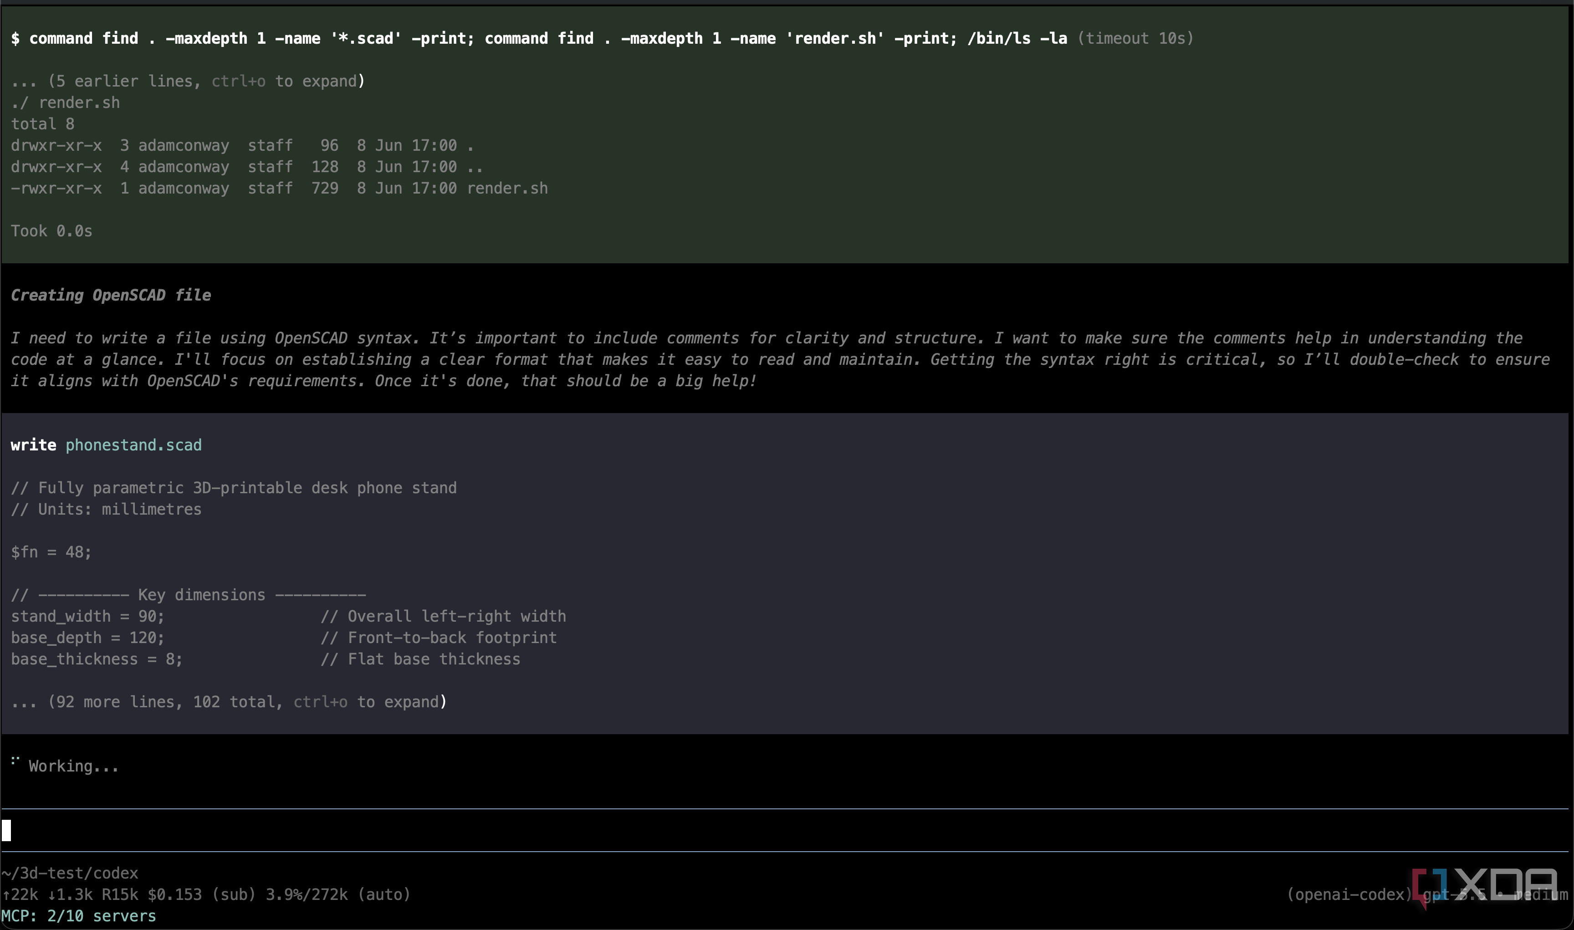Expand the 5 earlier lines output
1574x930 pixels.
188,81
